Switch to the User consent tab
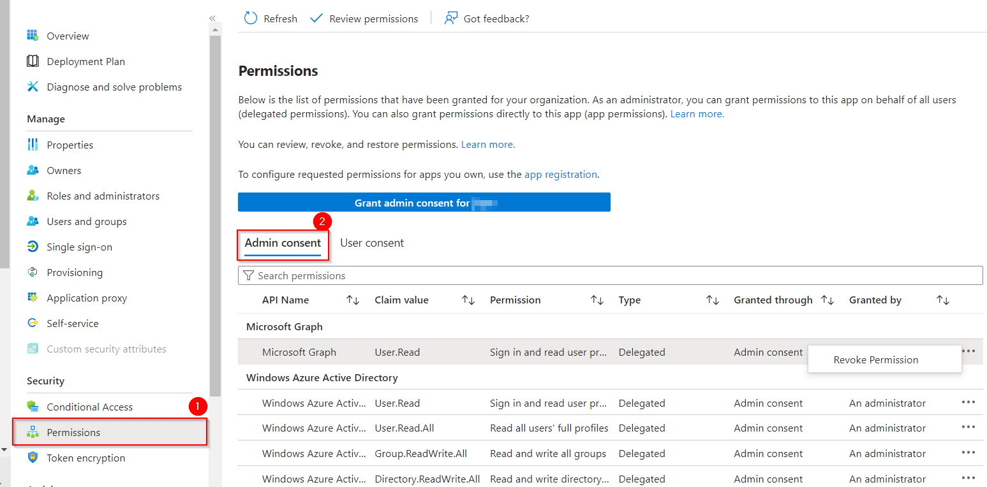 click(x=372, y=242)
